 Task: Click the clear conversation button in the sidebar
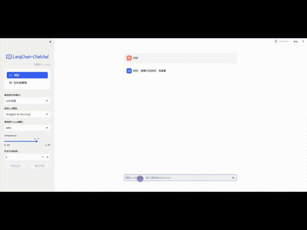click(39, 166)
